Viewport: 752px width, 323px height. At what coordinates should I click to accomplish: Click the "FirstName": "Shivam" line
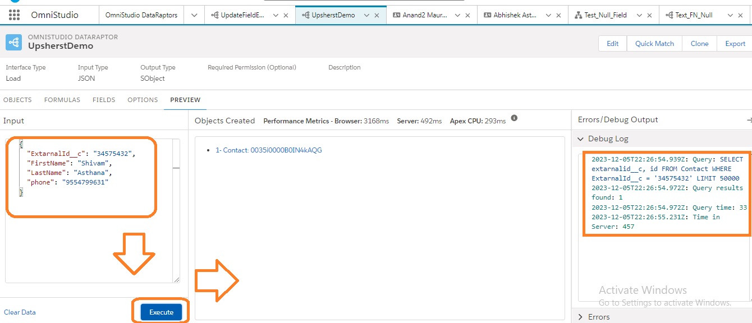(x=70, y=163)
